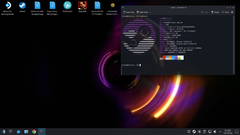Click the Konsole window menu icon in title bar
The width and height of the screenshot is (240, 135).
point(123,7)
